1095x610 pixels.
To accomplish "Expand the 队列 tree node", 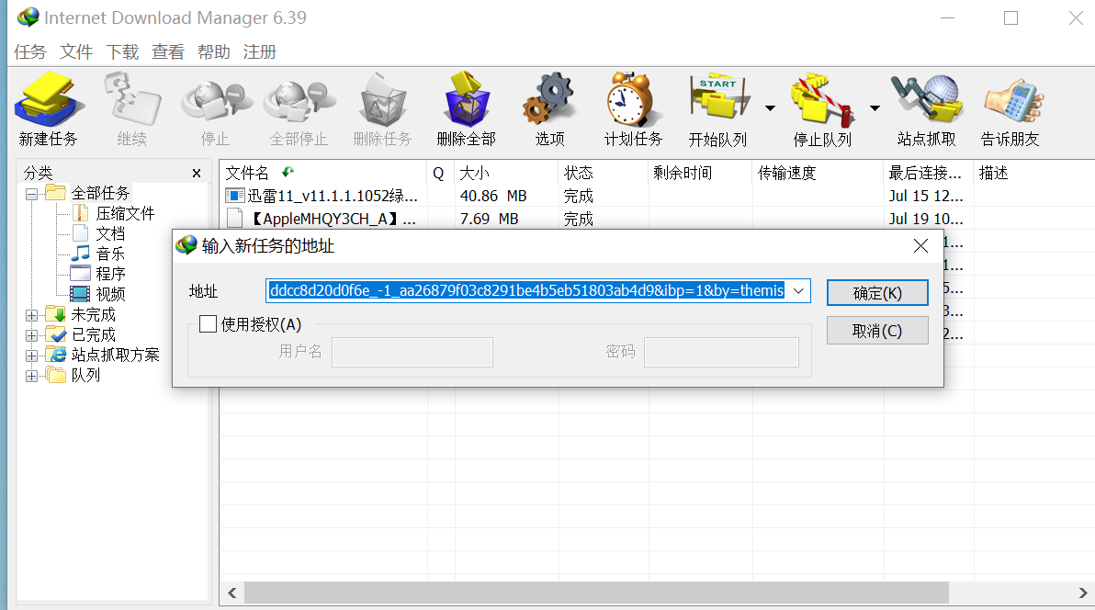I will (31, 376).
